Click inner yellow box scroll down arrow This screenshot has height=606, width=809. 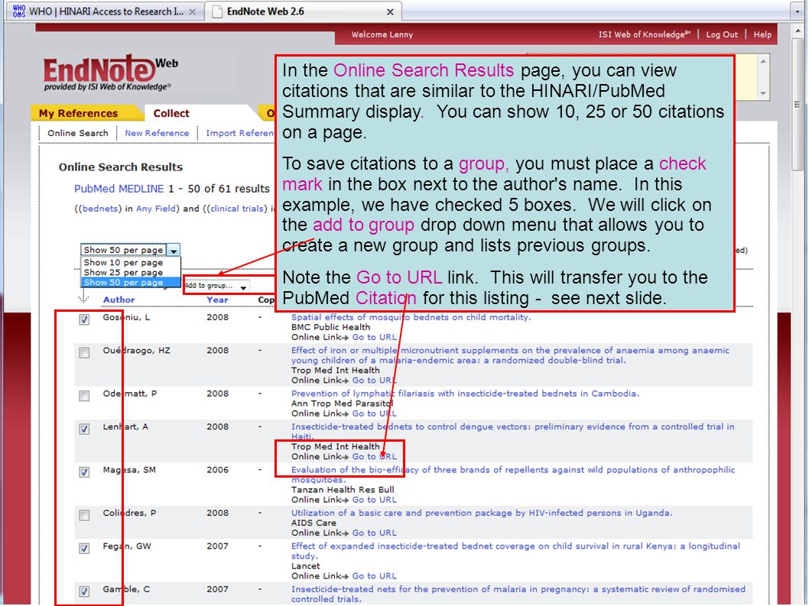(x=763, y=93)
